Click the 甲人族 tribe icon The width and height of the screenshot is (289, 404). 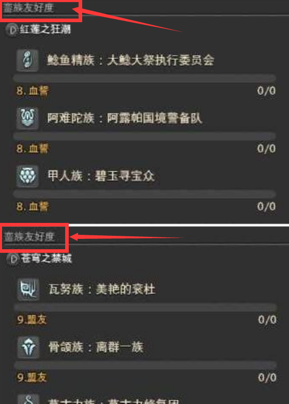coord(27,176)
